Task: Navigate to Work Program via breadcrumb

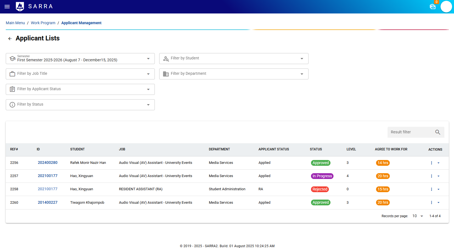Action: tap(43, 23)
